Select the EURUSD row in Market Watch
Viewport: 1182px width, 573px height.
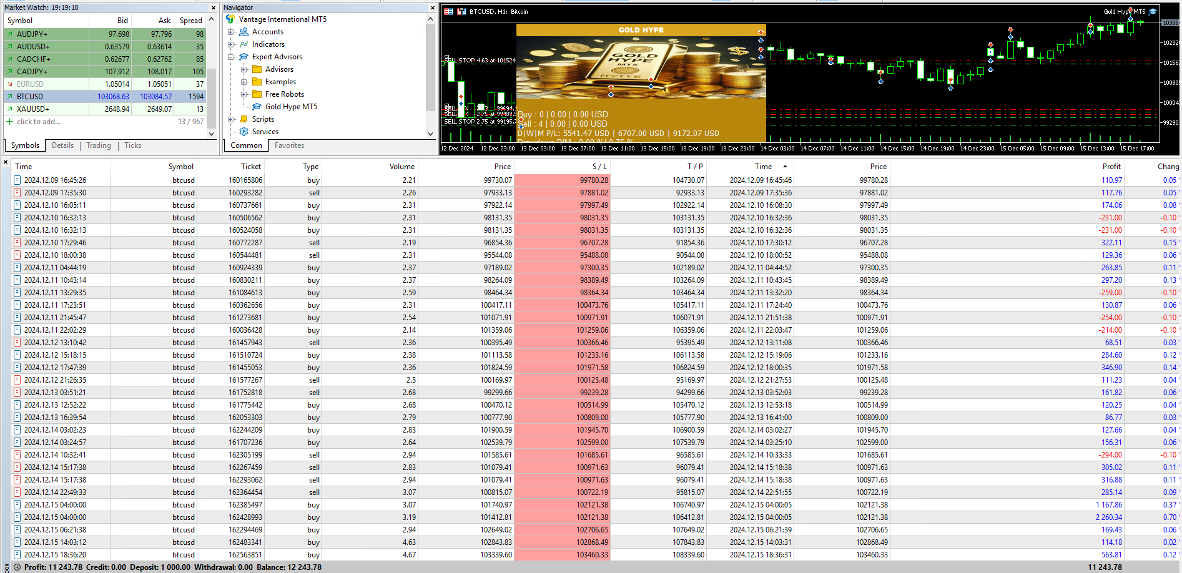click(105, 84)
